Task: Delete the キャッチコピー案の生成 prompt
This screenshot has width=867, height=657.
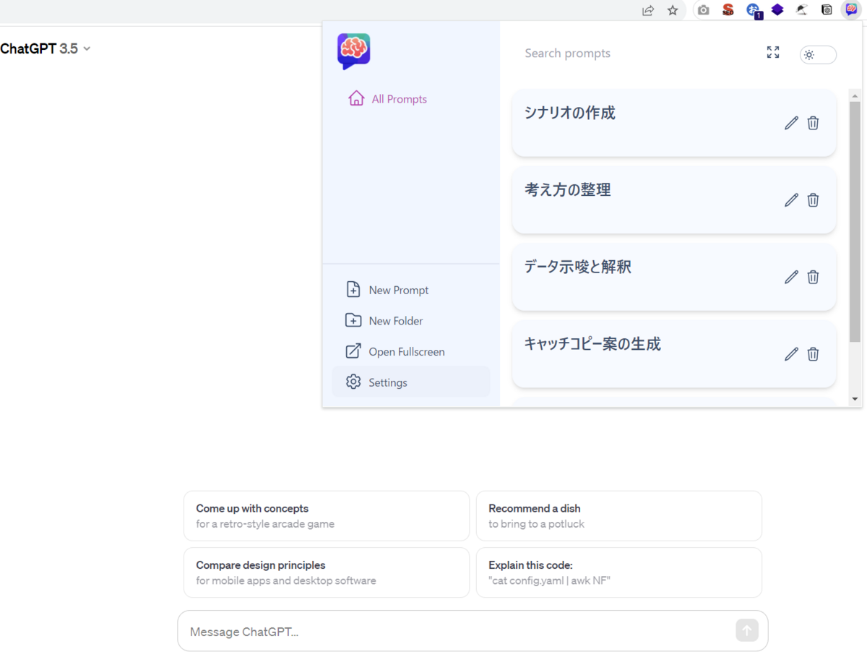Action: click(x=813, y=354)
